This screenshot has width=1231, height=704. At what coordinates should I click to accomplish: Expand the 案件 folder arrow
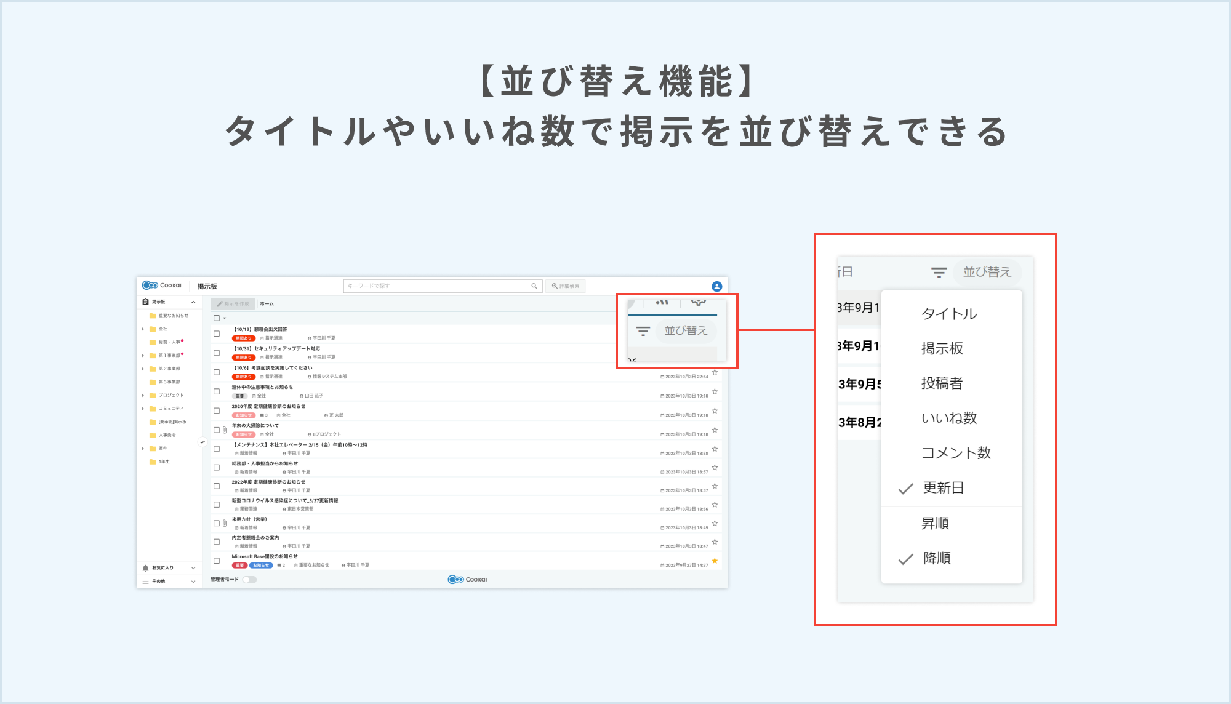[143, 449]
